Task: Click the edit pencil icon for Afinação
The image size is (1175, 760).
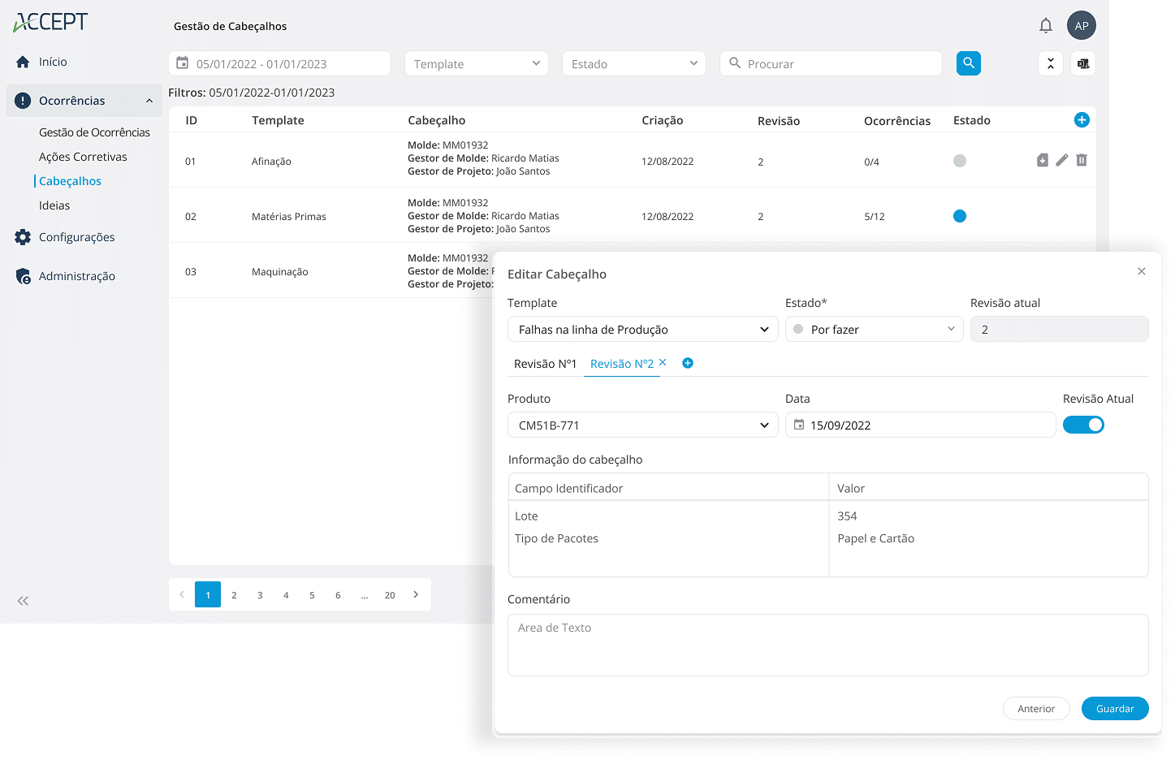Action: click(x=1061, y=161)
